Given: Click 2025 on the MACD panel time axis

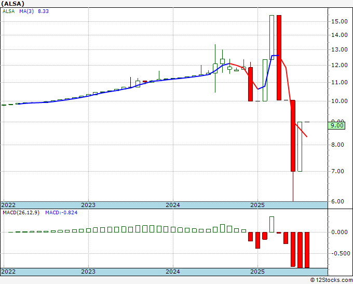Looking at the screenshot, I should (x=257, y=272).
